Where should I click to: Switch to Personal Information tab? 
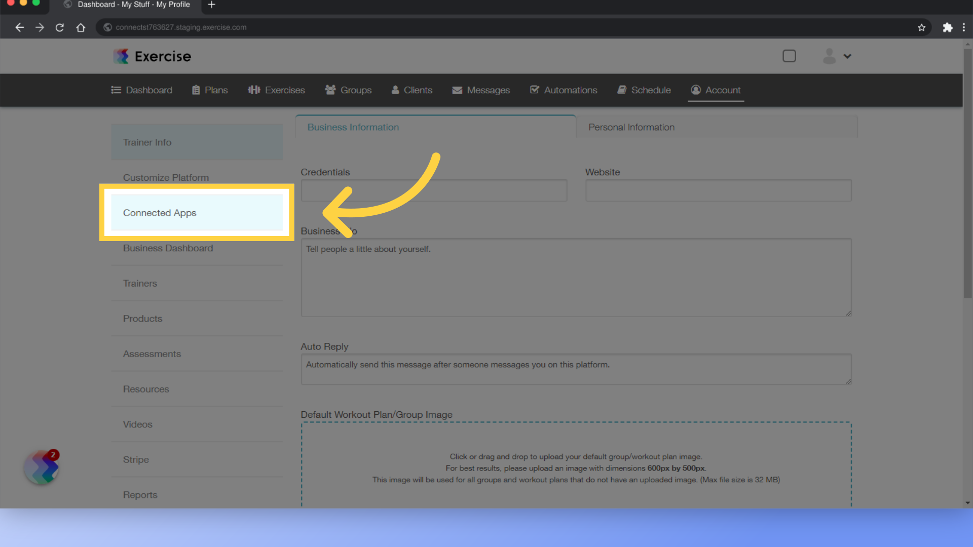coord(631,127)
